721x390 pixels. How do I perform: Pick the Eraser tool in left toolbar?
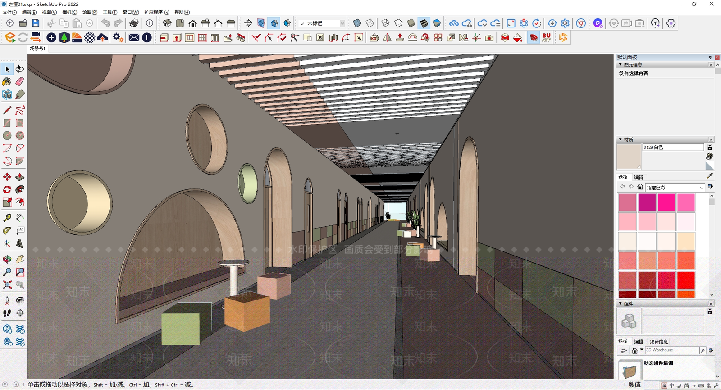[20, 81]
